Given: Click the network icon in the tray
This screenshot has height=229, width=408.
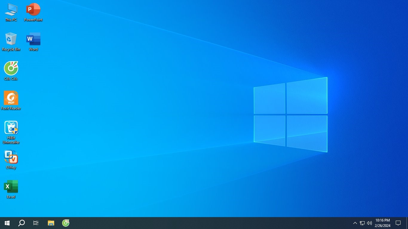Looking at the screenshot, I should [362, 223].
